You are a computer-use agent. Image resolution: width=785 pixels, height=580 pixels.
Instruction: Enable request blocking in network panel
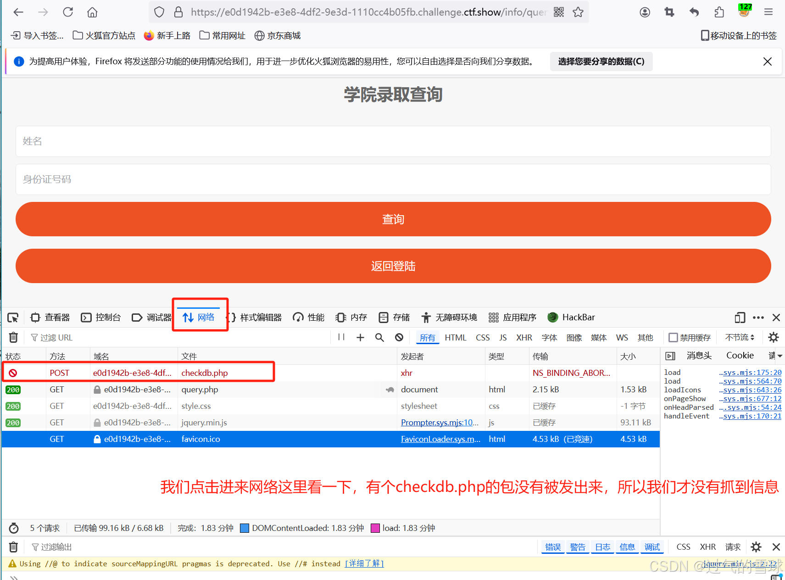pyautogui.click(x=399, y=337)
